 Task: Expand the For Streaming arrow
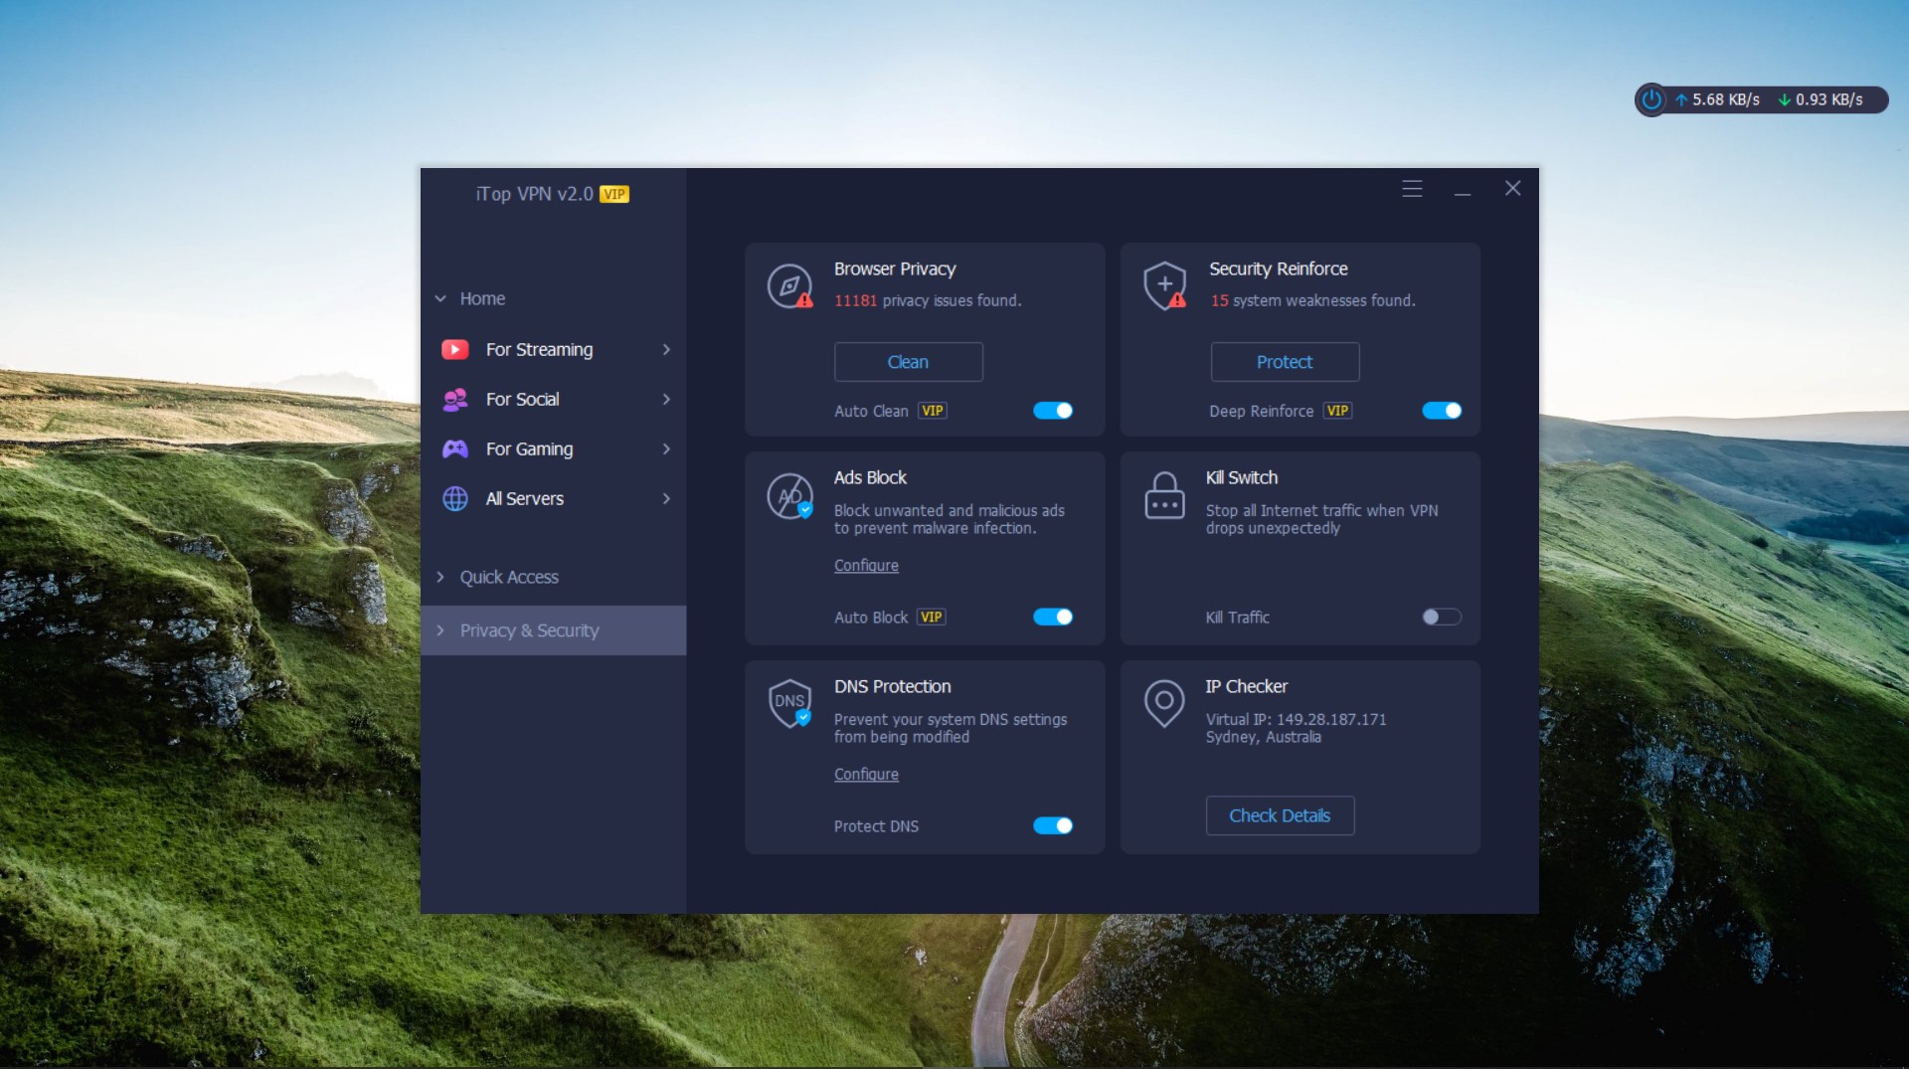[666, 349]
